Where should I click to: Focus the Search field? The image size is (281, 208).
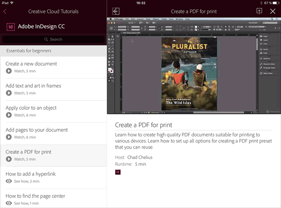coord(53,39)
